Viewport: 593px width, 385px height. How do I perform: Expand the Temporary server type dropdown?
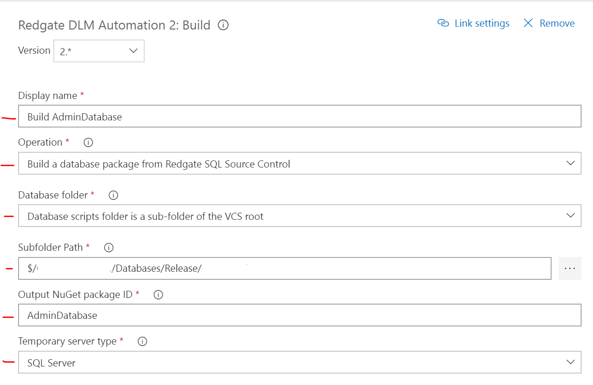300,363
